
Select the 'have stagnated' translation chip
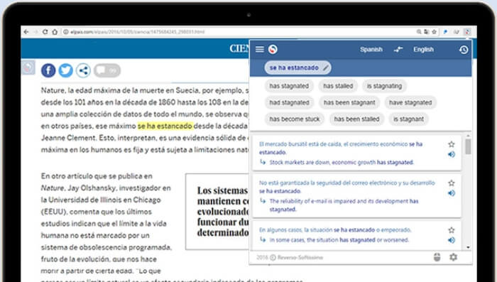click(410, 102)
